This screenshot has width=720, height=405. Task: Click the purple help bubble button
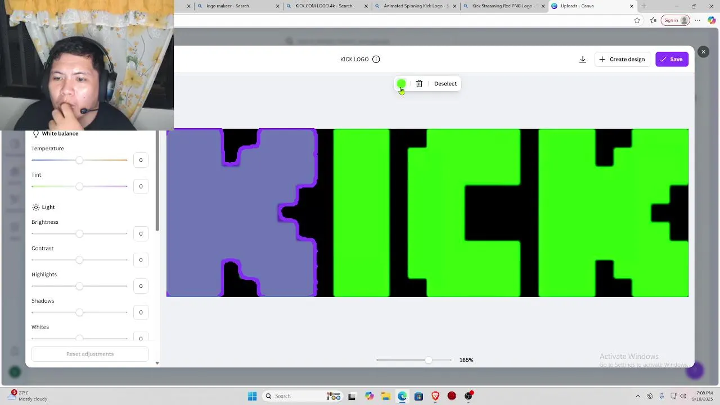(695, 370)
